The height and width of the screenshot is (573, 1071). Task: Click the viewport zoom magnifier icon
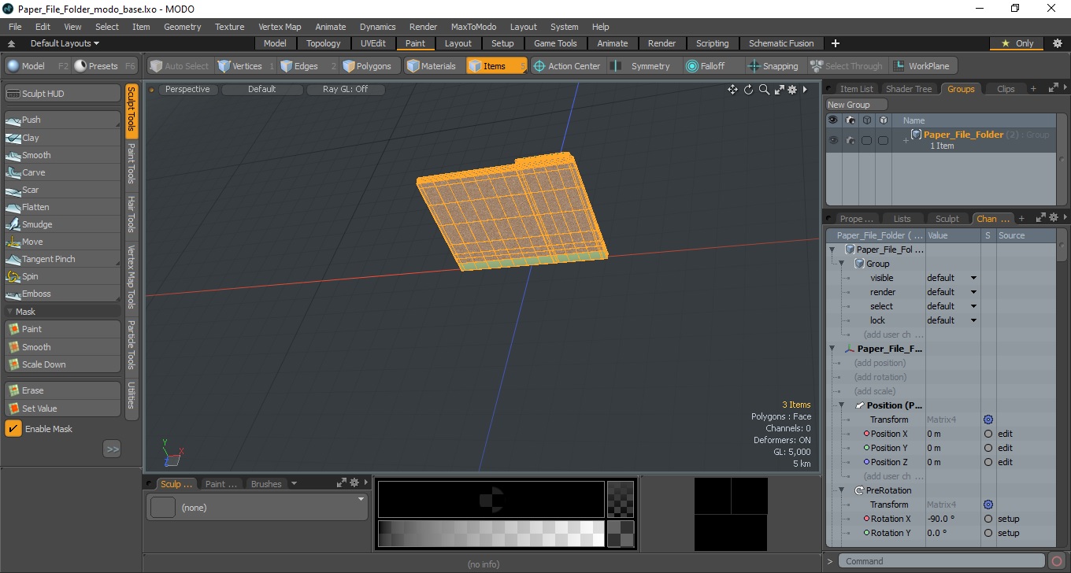764,90
